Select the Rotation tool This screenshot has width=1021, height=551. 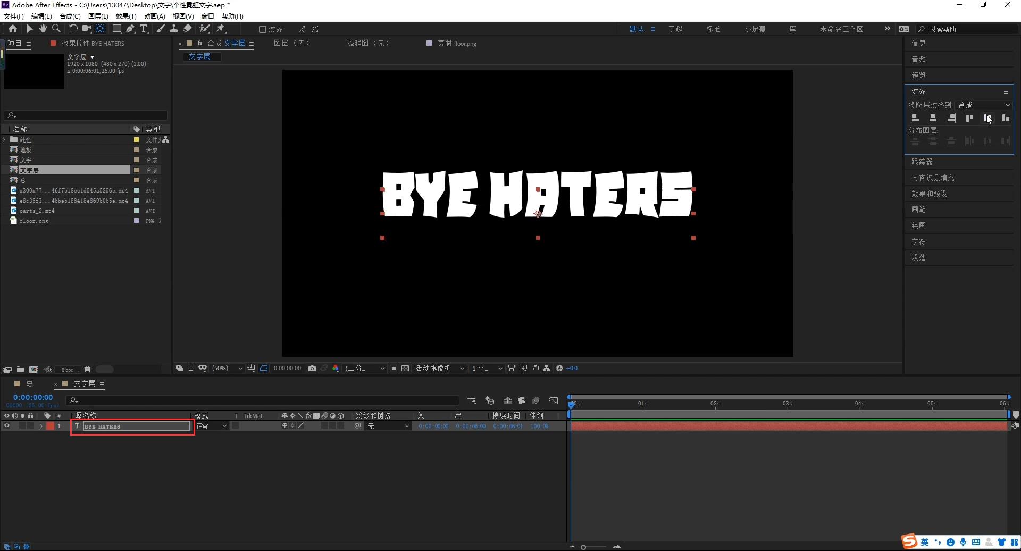[73, 29]
